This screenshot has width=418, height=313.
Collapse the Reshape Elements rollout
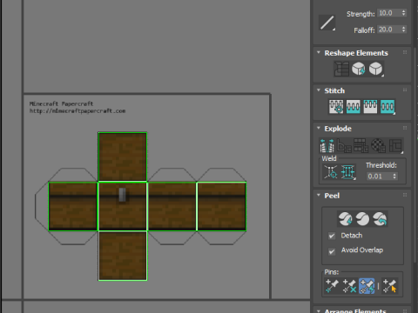point(319,52)
